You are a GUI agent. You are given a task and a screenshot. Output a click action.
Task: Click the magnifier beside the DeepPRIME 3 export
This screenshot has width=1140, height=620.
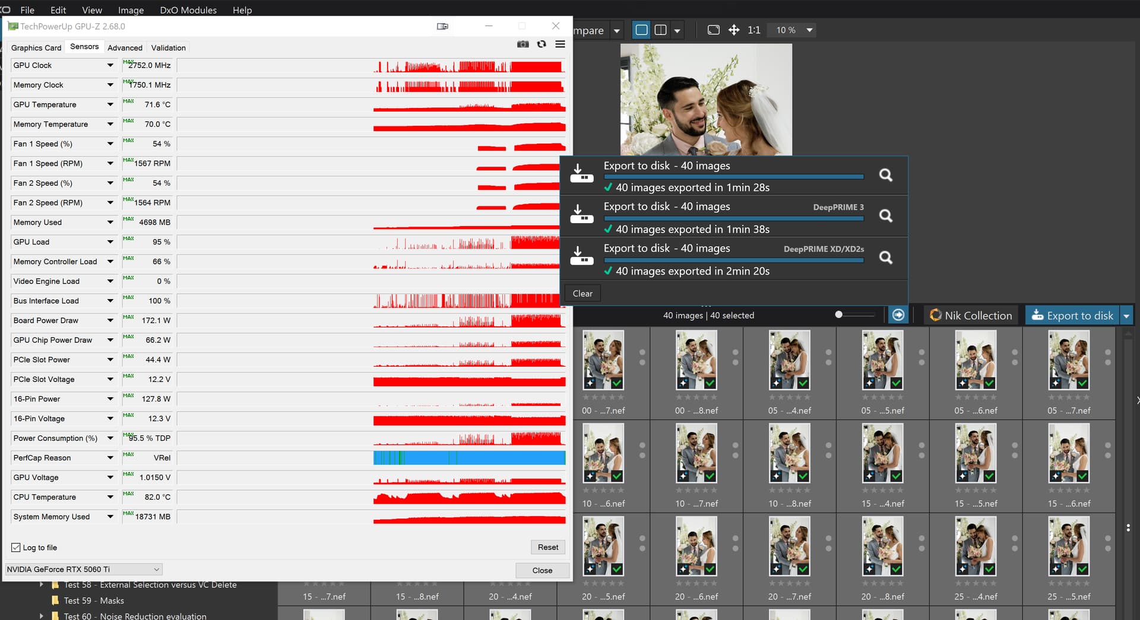[x=885, y=216]
